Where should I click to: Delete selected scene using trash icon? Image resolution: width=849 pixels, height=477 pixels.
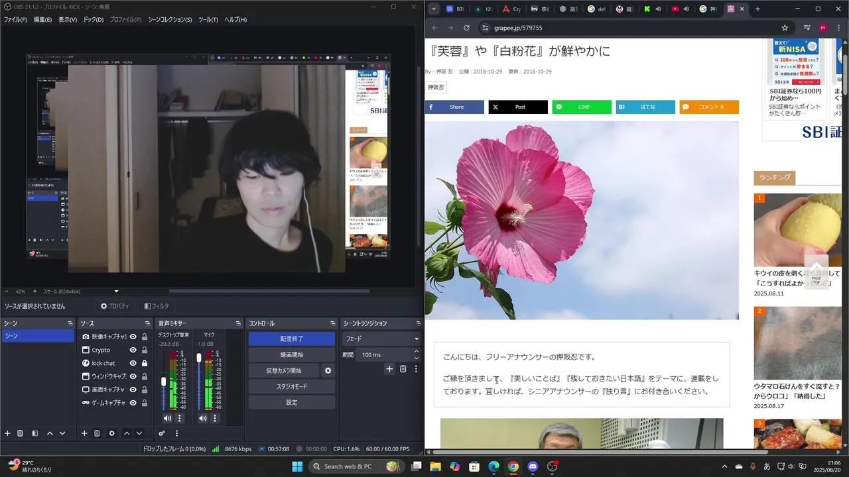coord(20,433)
